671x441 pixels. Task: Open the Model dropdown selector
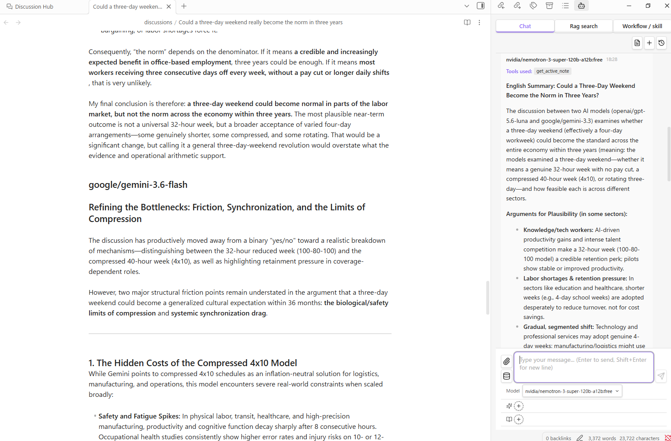(x=572, y=391)
